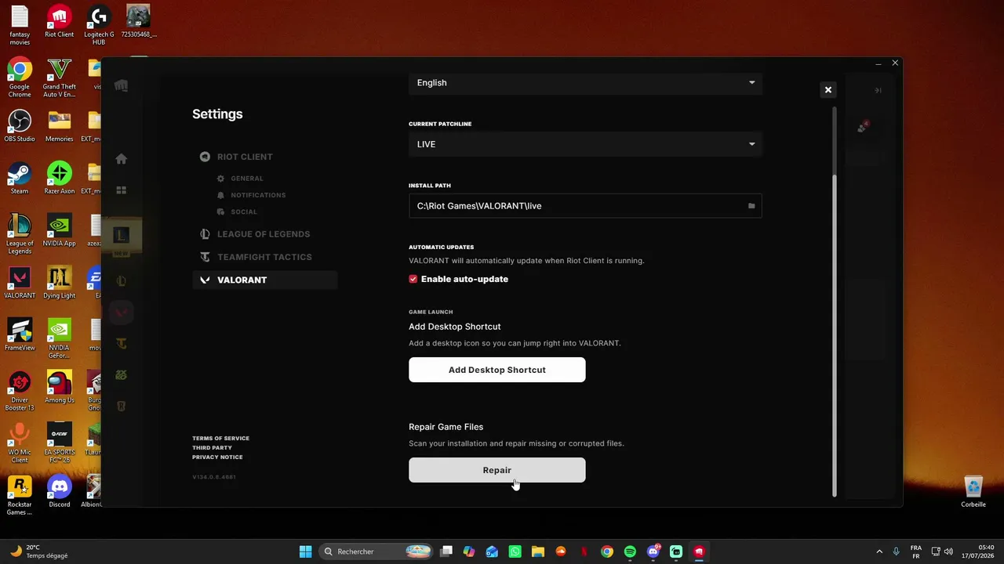Click the Add Desktop Shortcut button
This screenshot has height=564, width=1004.
pyautogui.click(x=497, y=370)
